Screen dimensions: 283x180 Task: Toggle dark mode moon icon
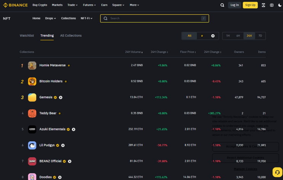[x=280, y=5]
